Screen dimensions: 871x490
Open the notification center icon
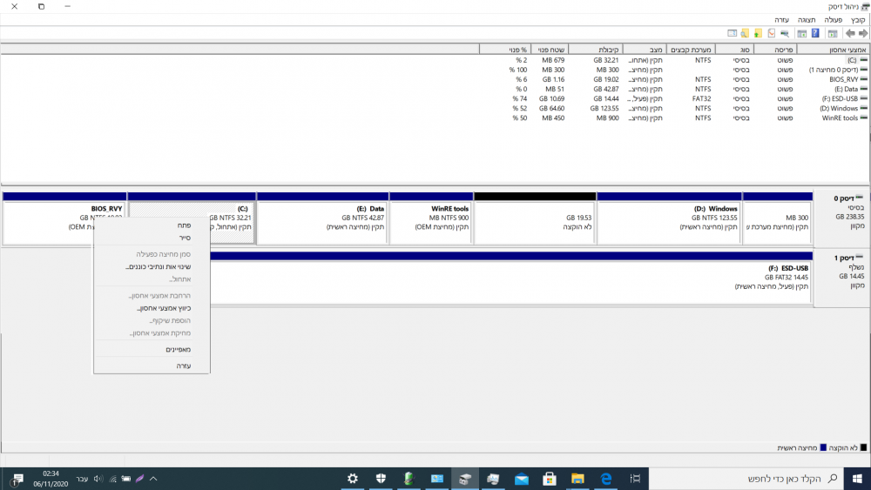(16, 479)
